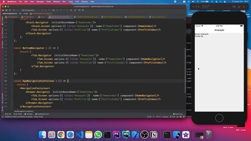
Task: Open OBS Studio from the dock
Action: 144,135
